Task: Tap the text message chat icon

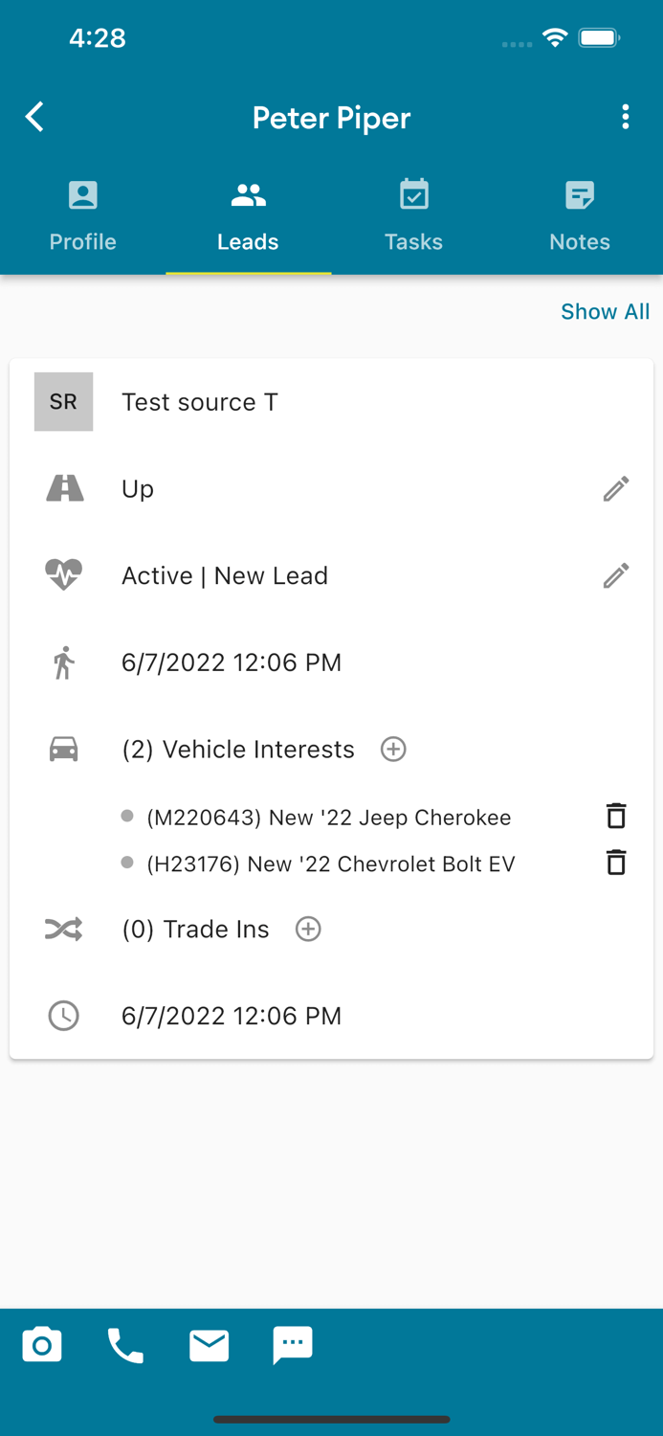Action: [x=292, y=1344]
